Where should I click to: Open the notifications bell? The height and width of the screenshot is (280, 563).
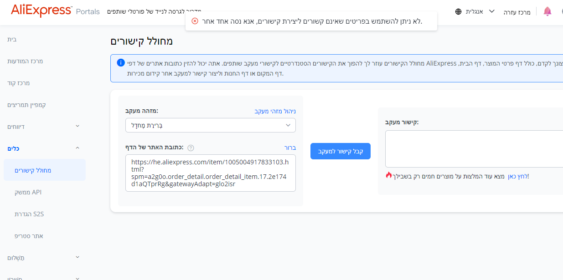click(548, 11)
